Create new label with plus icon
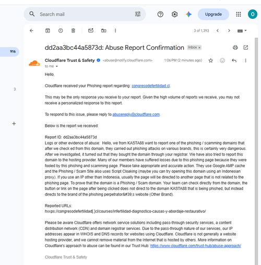Viewport: 261px width, 265px height. (x=14, y=124)
